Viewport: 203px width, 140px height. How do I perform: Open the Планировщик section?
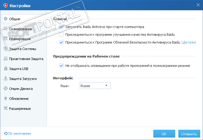click(x=25, y=39)
